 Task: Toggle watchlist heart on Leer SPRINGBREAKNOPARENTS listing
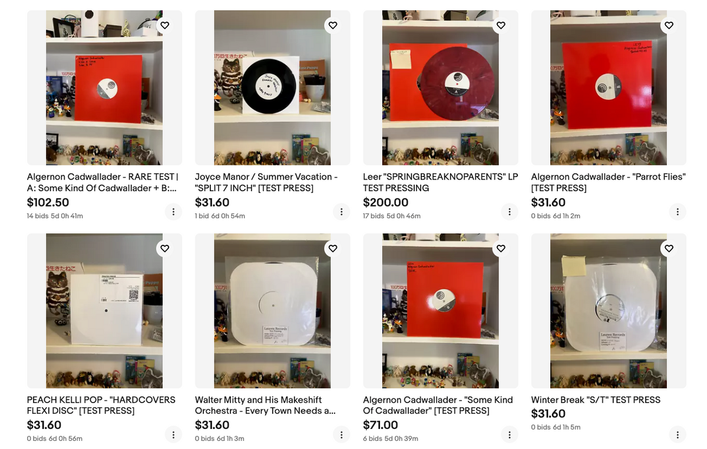501,25
